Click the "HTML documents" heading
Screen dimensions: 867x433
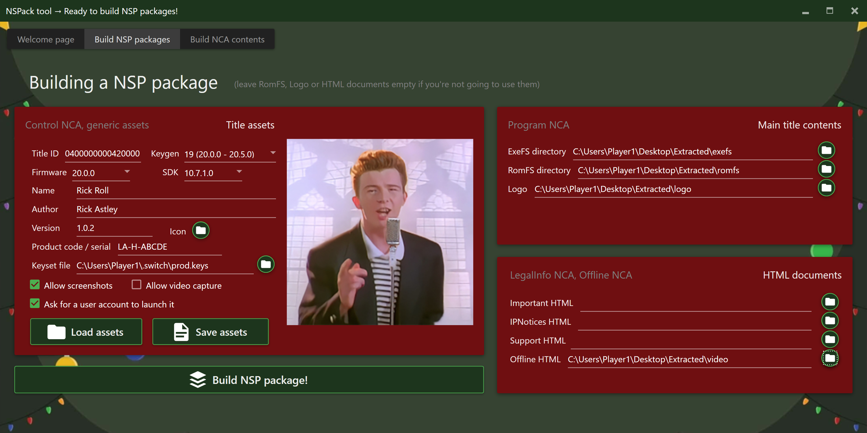(x=802, y=275)
